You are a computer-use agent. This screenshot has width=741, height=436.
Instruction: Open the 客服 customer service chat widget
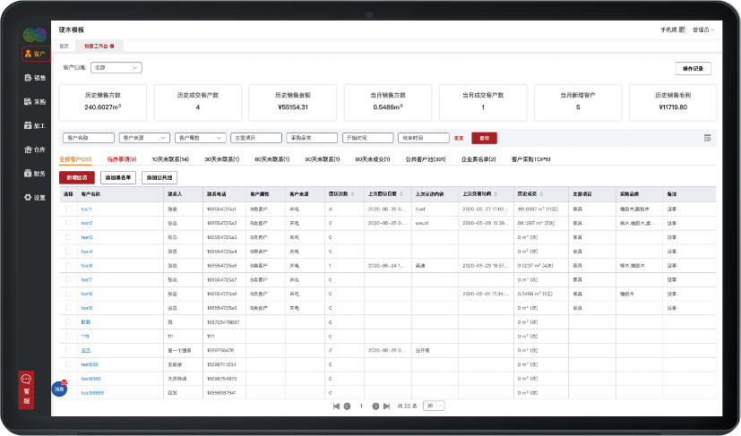(x=27, y=389)
